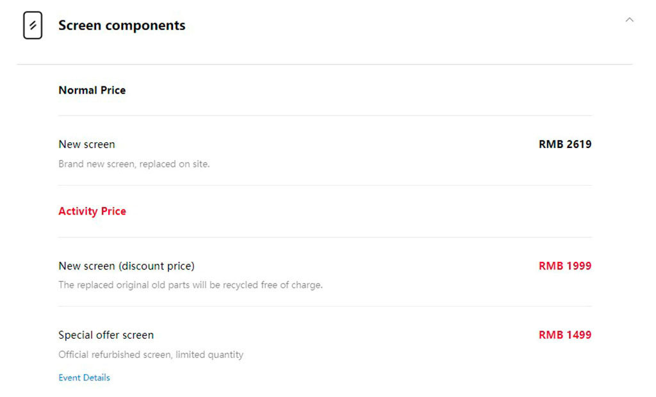Click the 'Official refurbished screen' description
This screenshot has width=656, height=397.
(151, 355)
